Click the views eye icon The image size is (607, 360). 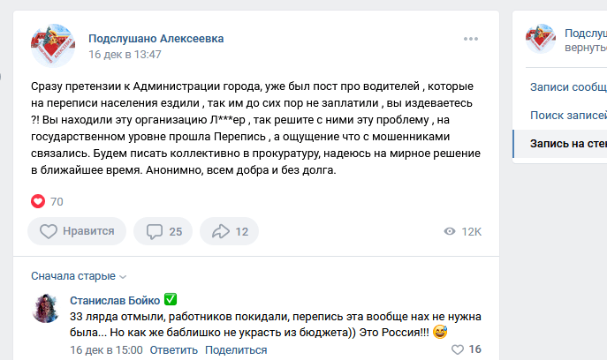pos(450,231)
